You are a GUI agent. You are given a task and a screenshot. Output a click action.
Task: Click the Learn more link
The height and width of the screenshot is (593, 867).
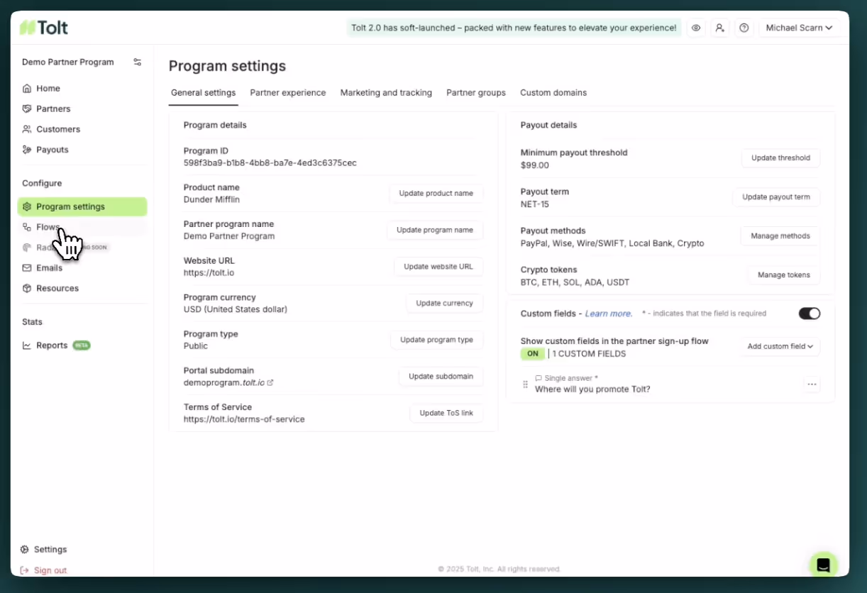pyautogui.click(x=608, y=314)
